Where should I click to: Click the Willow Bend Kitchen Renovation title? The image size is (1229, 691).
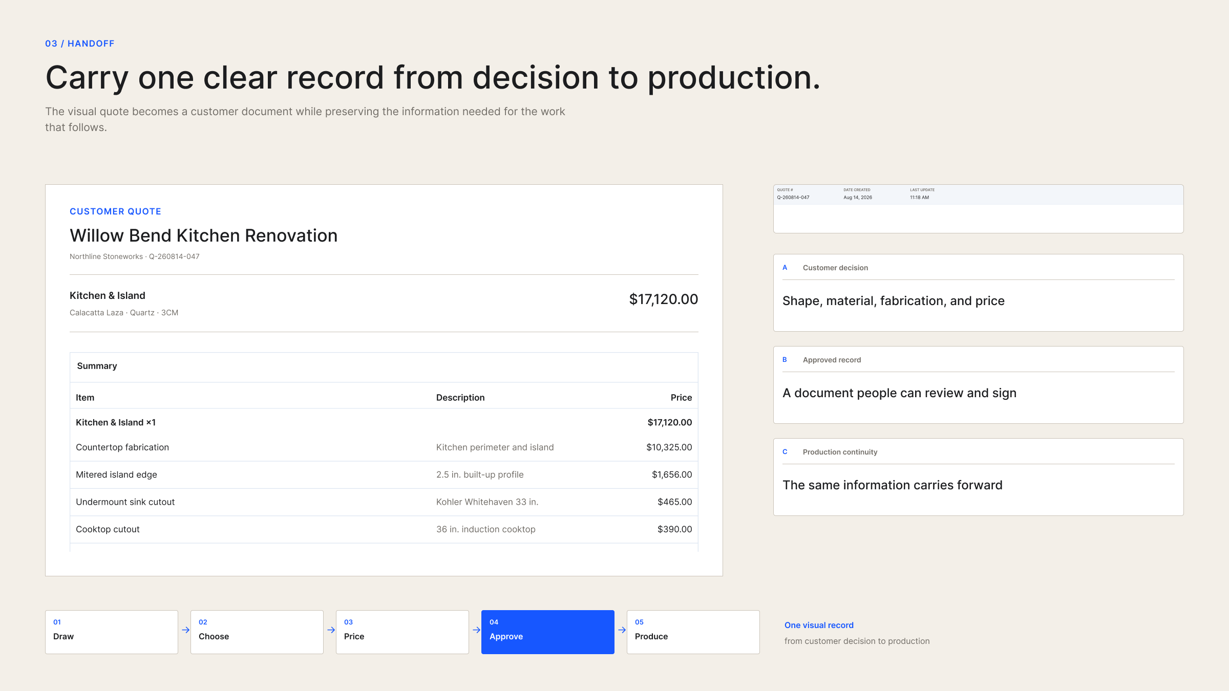point(203,235)
